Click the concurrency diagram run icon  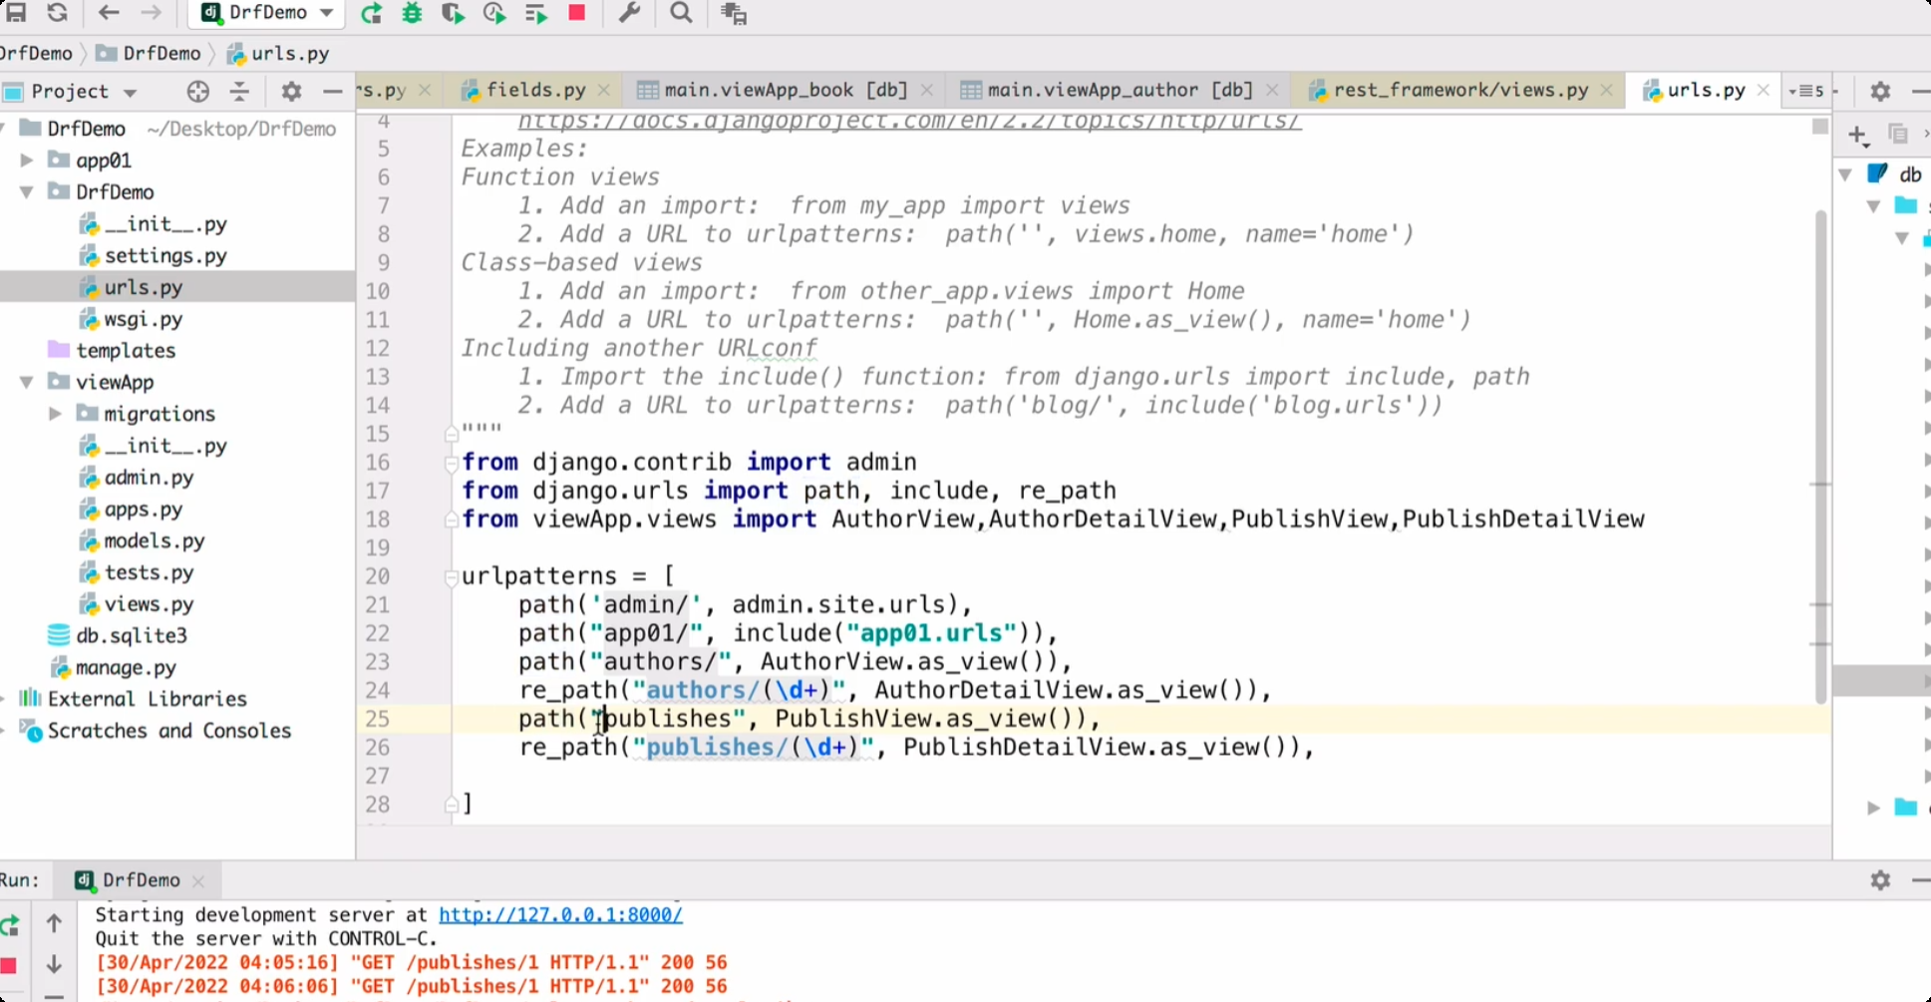(x=535, y=13)
